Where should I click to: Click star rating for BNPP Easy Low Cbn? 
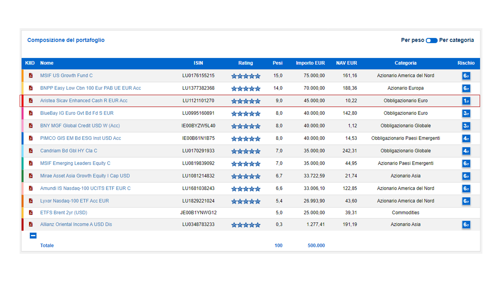[x=246, y=89]
